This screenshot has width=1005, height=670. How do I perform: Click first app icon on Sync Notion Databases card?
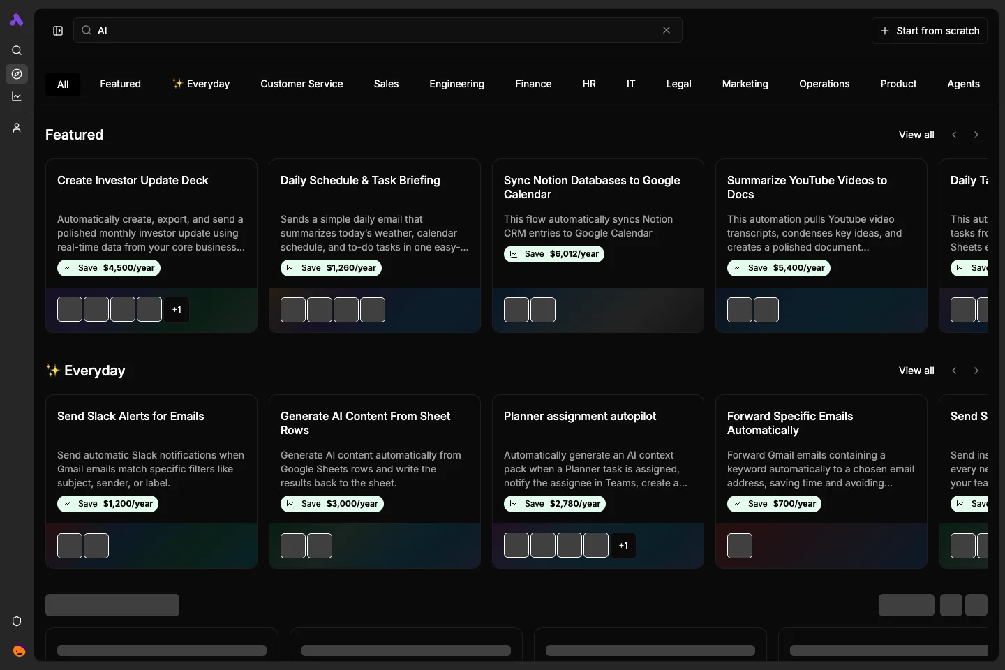[516, 310]
